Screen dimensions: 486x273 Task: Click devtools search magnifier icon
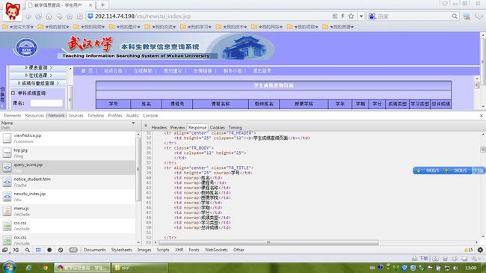point(27,250)
